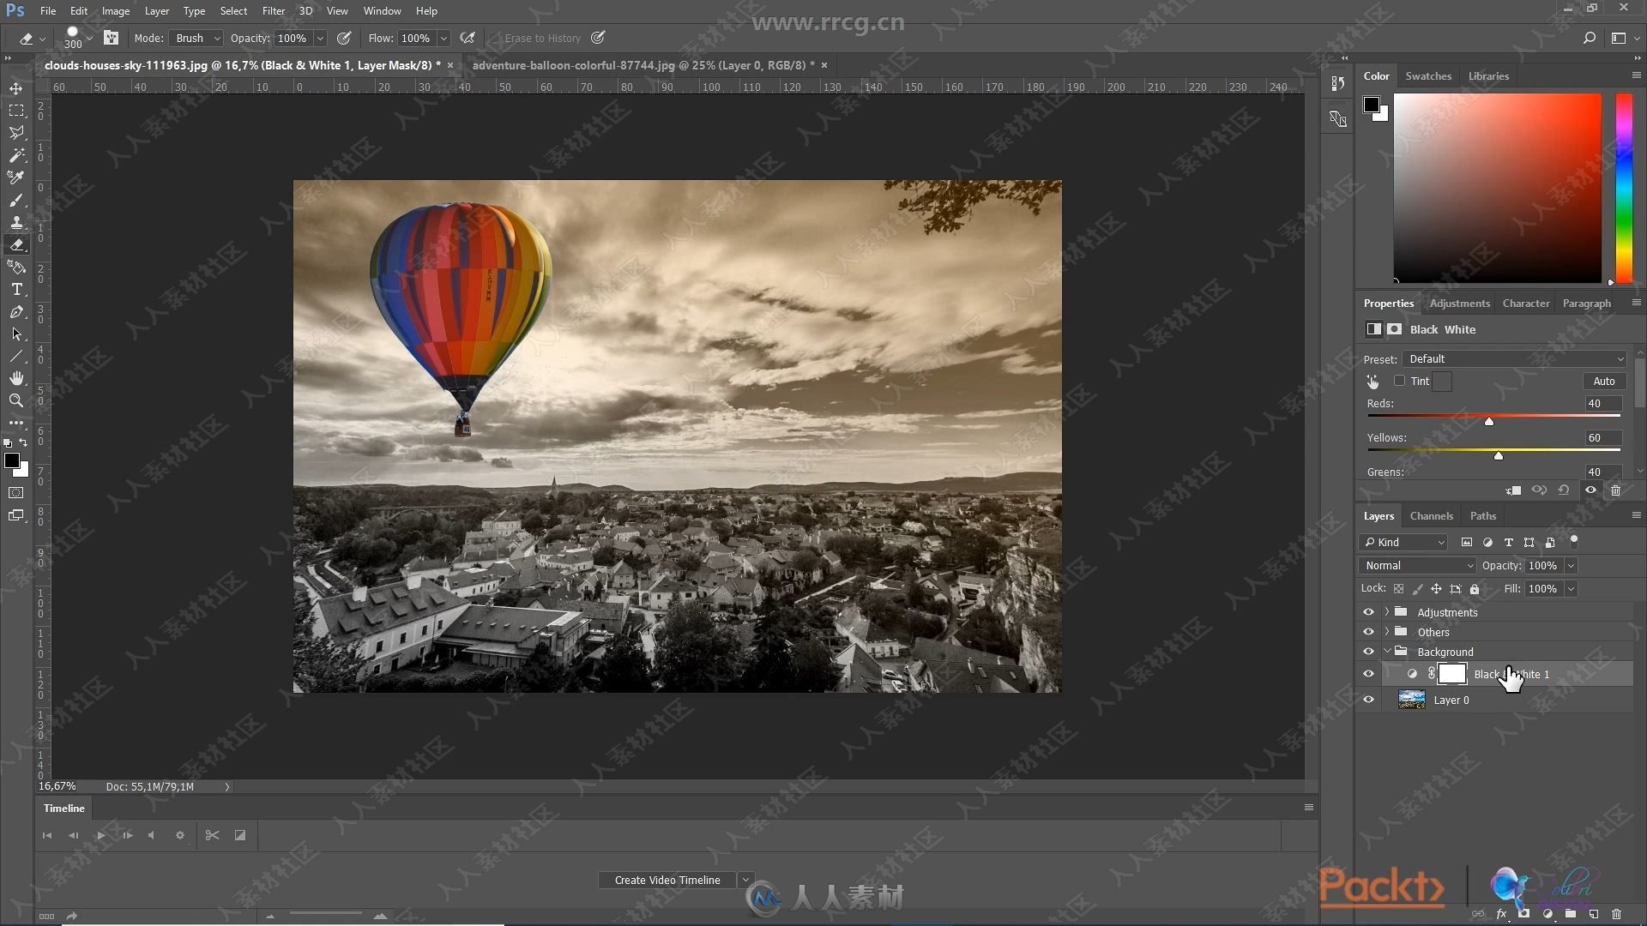Click the Adjustments tab in Properties
1647x926 pixels.
[x=1460, y=302]
